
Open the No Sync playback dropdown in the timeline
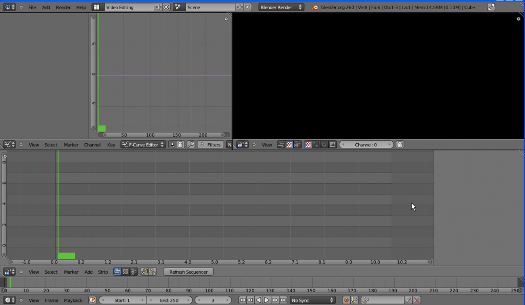[x=313, y=300]
